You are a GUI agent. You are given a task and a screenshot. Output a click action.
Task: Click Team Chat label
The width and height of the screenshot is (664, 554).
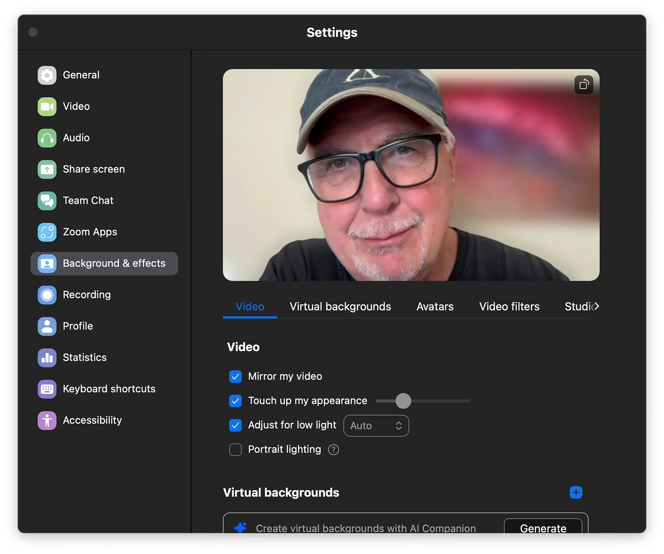pos(88,201)
